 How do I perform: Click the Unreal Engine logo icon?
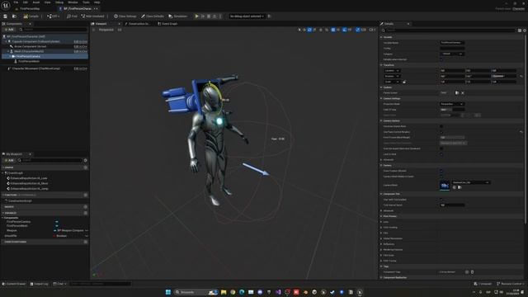pyautogui.click(x=6, y=6)
